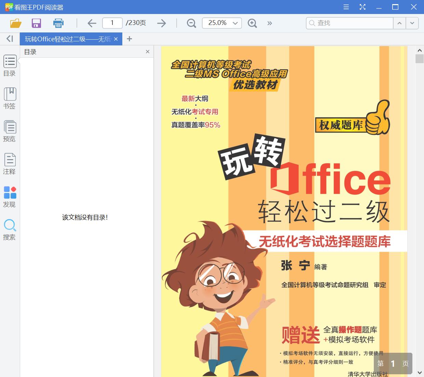Viewport: 424px width, 377px height.
Task: Click the PDF cover page image
Action: pyautogui.click(x=284, y=212)
